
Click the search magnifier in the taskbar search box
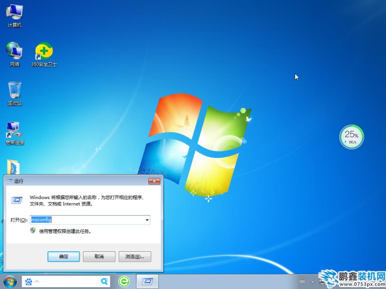[x=104, y=281]
